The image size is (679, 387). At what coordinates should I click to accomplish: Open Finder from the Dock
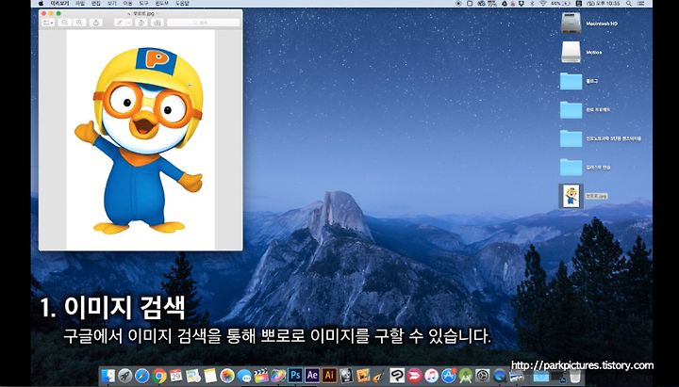(108, 376)
